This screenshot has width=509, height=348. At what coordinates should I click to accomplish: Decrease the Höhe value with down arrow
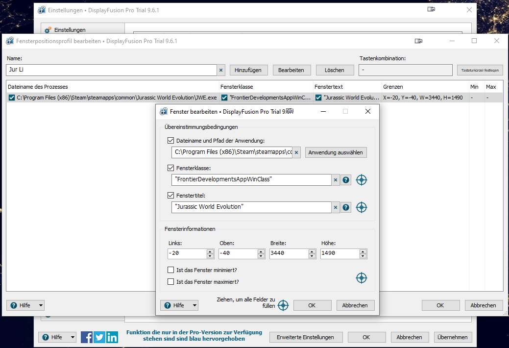(363, 256)
